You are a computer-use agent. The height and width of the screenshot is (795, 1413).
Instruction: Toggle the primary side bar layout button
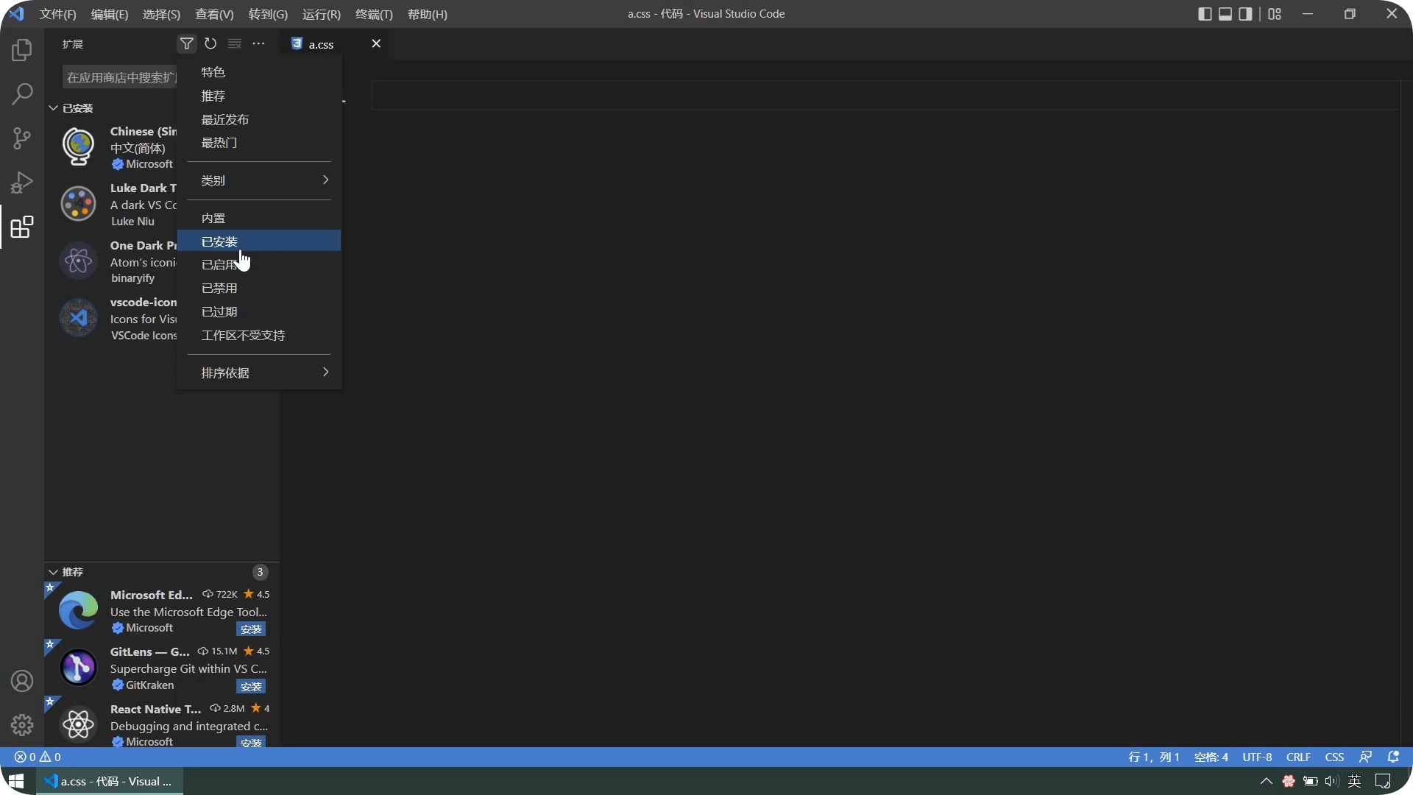click(x=1205, y=14)
